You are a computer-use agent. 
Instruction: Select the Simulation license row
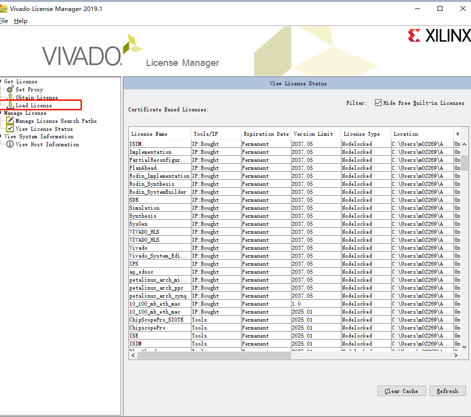[294, 208]
